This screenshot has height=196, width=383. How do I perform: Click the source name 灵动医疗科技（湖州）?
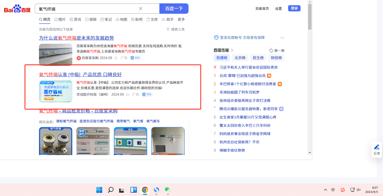[92, 94]
